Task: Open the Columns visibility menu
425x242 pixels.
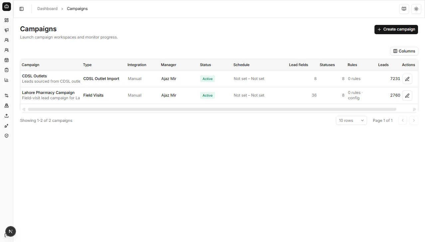Action: pos(404,51)
